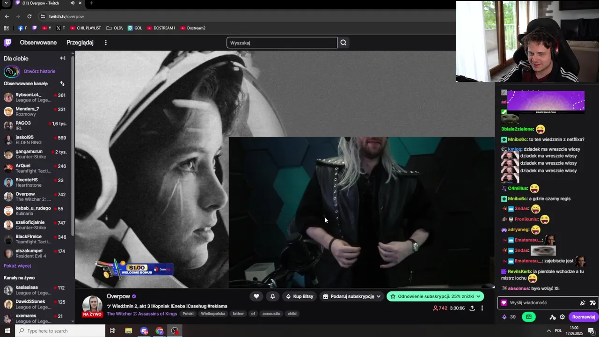
Task: Expand the list with Pokaż więcej
Action: coord(17,266)
